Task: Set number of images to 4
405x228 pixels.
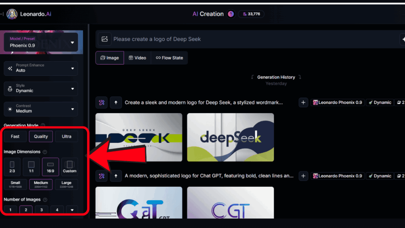Action: 57,210
